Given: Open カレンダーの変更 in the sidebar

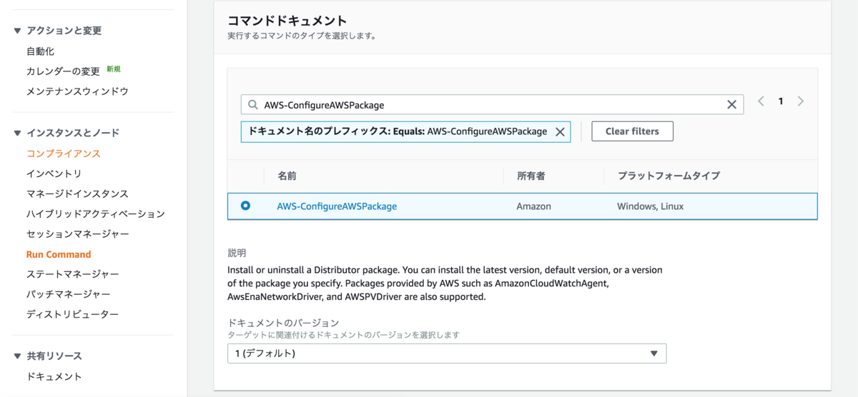Looking at the screenshot, I should 63,71.
